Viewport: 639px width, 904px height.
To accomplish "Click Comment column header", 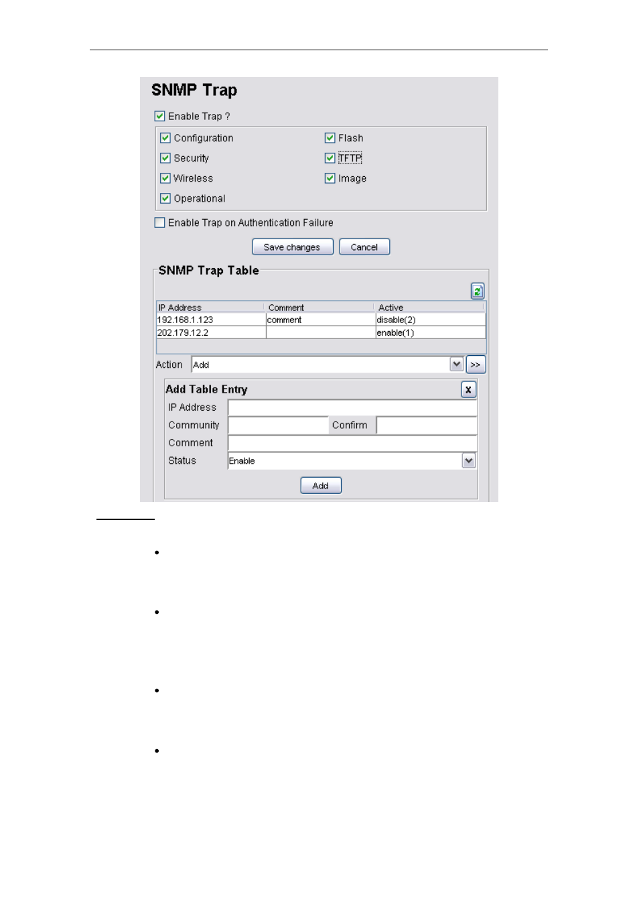I will 319,308.
